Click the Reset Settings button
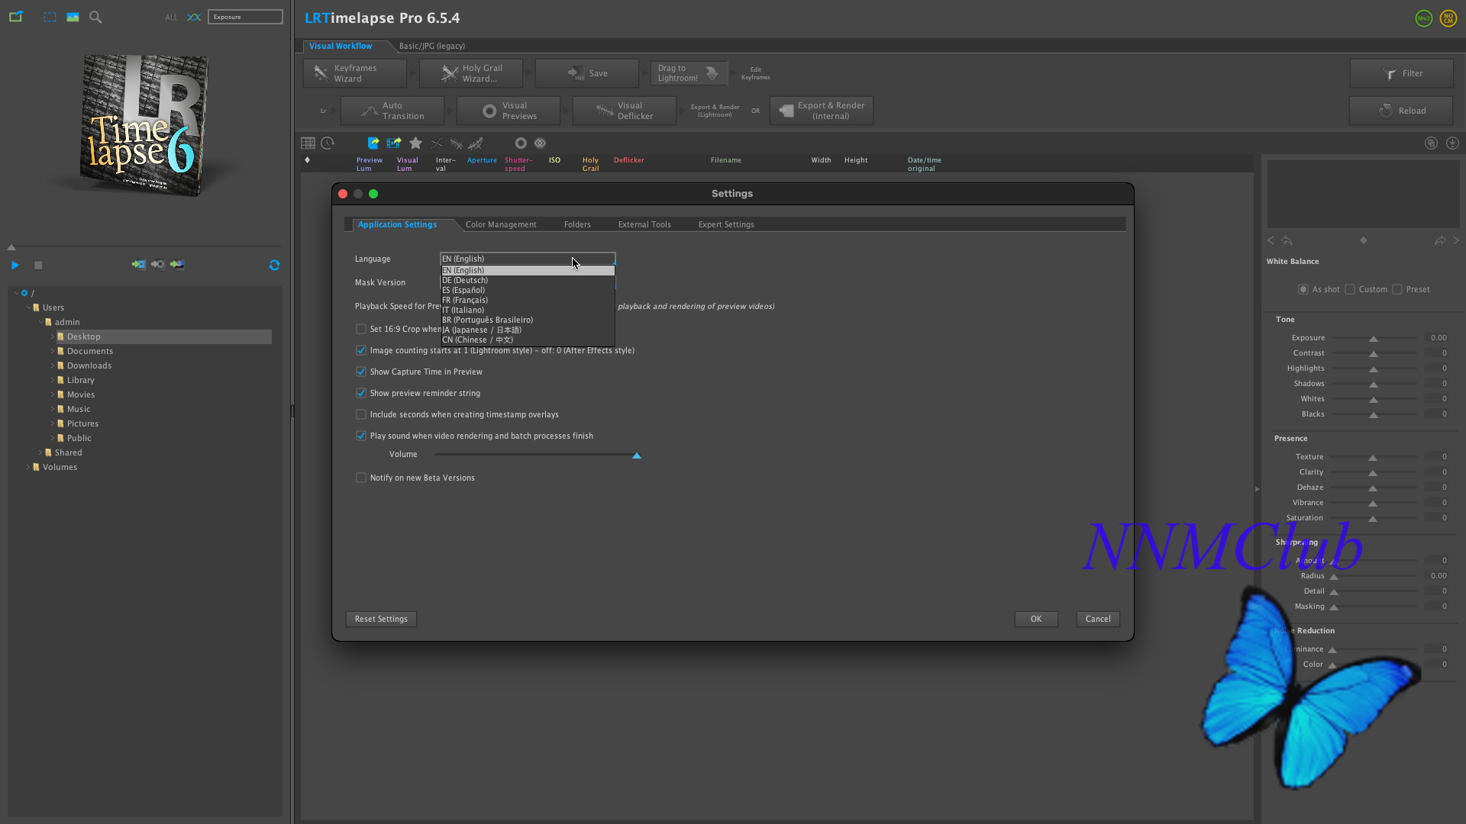The width and height of the screenshot is (1466, 824). 381,619
